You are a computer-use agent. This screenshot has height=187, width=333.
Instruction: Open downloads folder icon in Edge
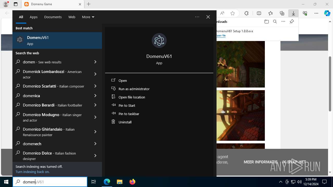pyautogui.click(x=266, y=22)
